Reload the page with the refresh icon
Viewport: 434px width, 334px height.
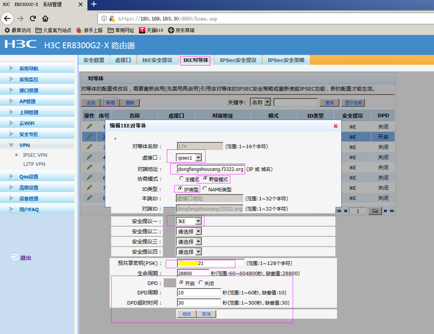(33, 18)
